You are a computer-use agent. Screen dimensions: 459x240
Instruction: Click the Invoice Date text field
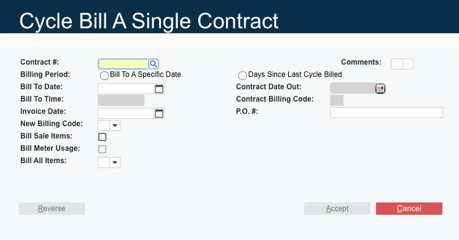pos(126,113)
